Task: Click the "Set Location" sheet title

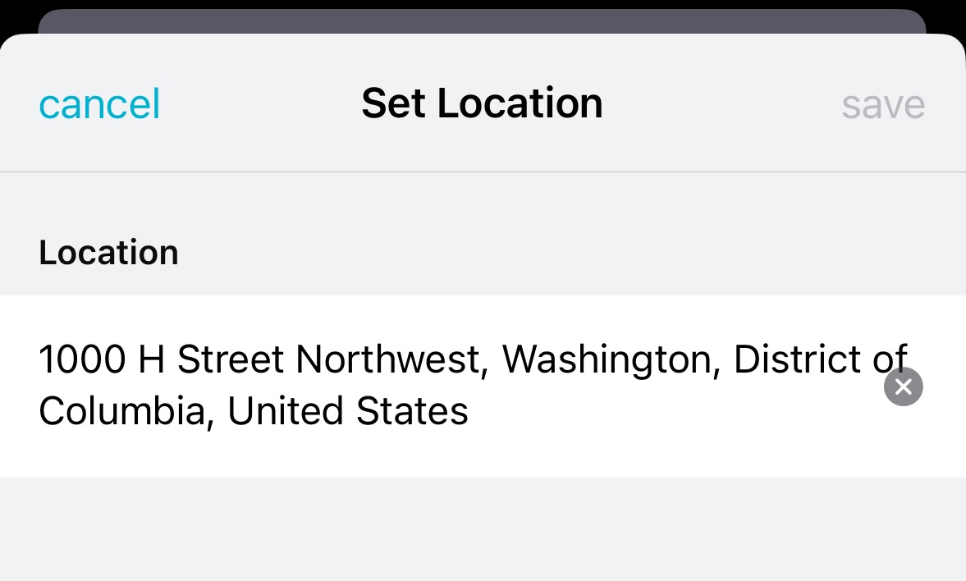Action: click(x=482, y=103)
